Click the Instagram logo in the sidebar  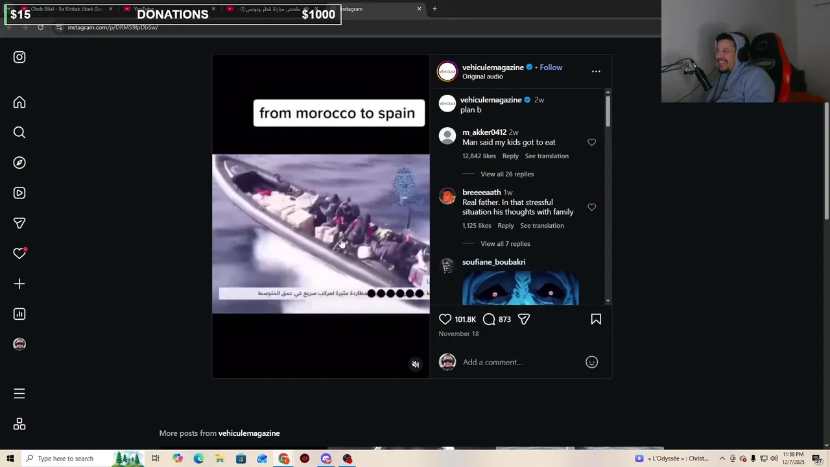coord(19,57)
